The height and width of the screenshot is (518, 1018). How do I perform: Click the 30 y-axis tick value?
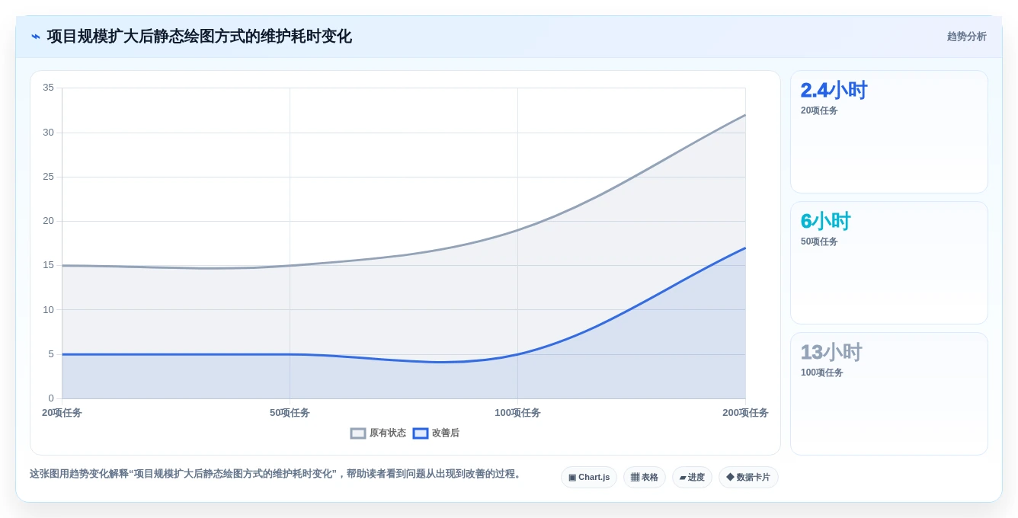(48, 133)
